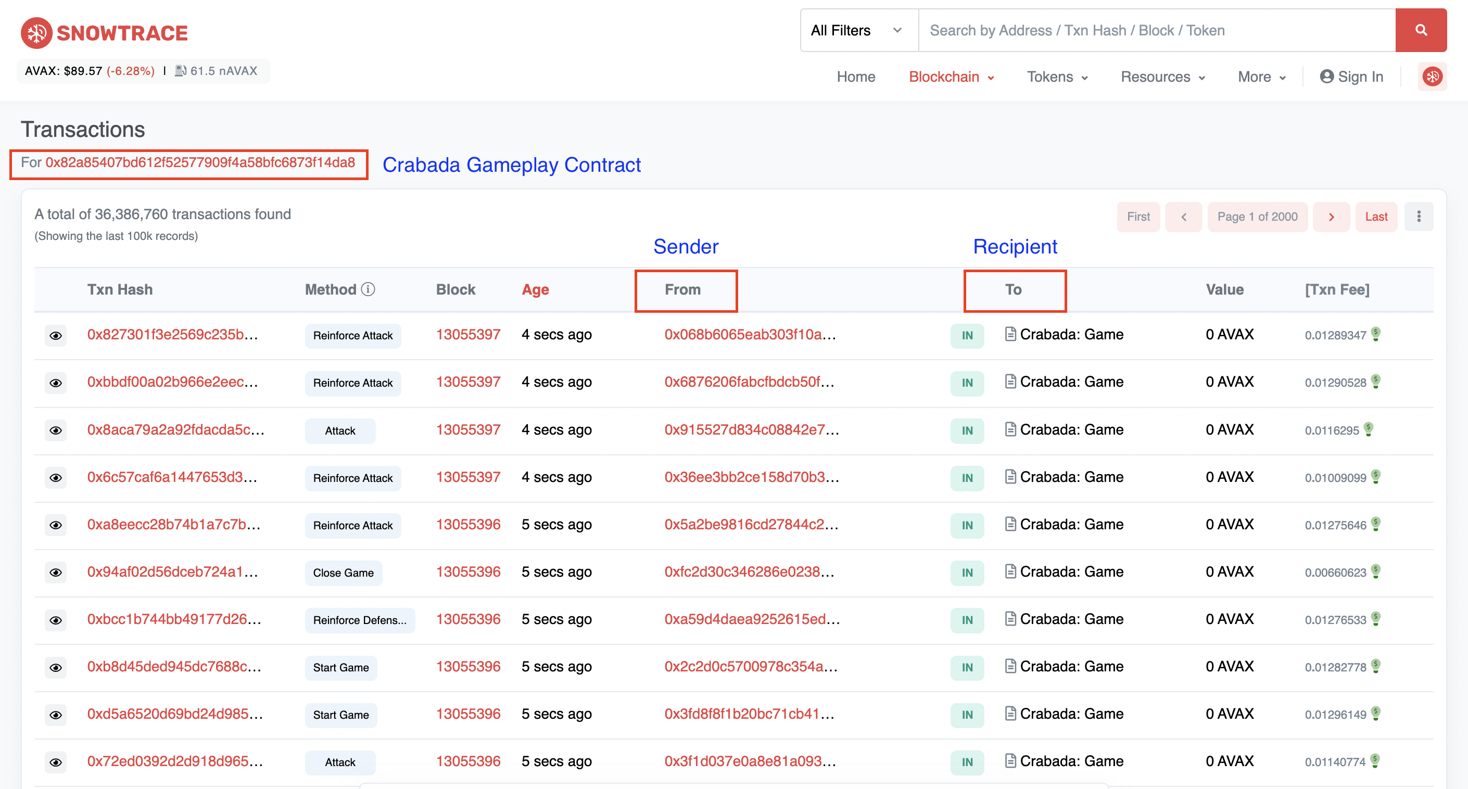1468x789 pixels.
Task: Click the Method column info icon
Action: [368, 289]
